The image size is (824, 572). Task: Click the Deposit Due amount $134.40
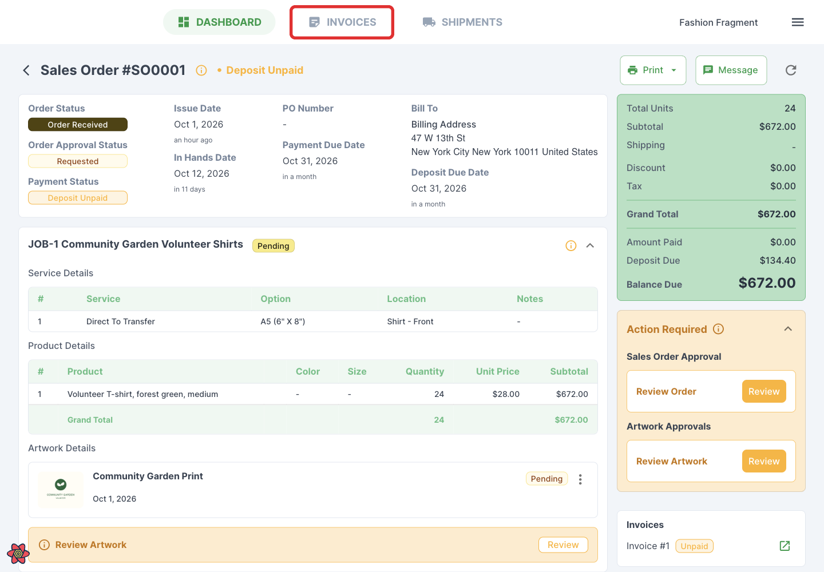tap(778, 260)
